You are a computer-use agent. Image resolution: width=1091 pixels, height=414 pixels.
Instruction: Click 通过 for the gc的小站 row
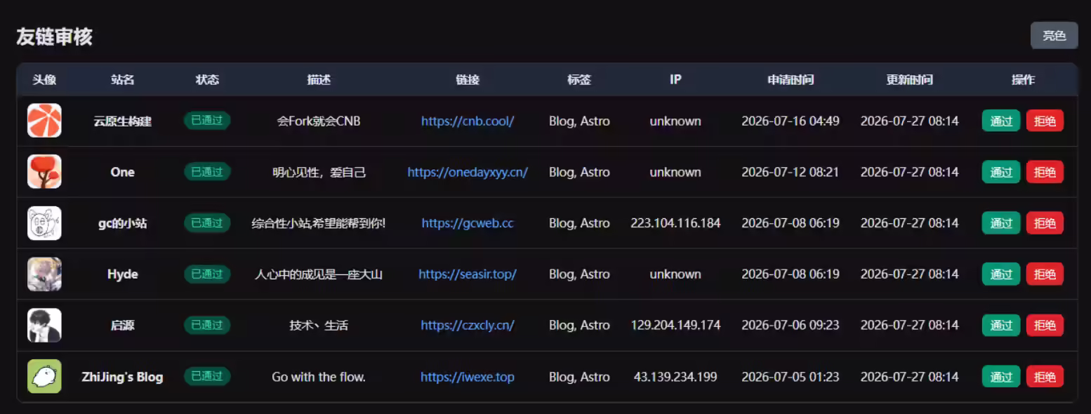coord(1001,223)
